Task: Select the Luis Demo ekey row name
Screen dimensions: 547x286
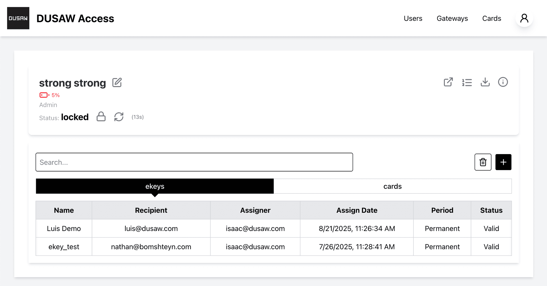Action: point(64,228)
